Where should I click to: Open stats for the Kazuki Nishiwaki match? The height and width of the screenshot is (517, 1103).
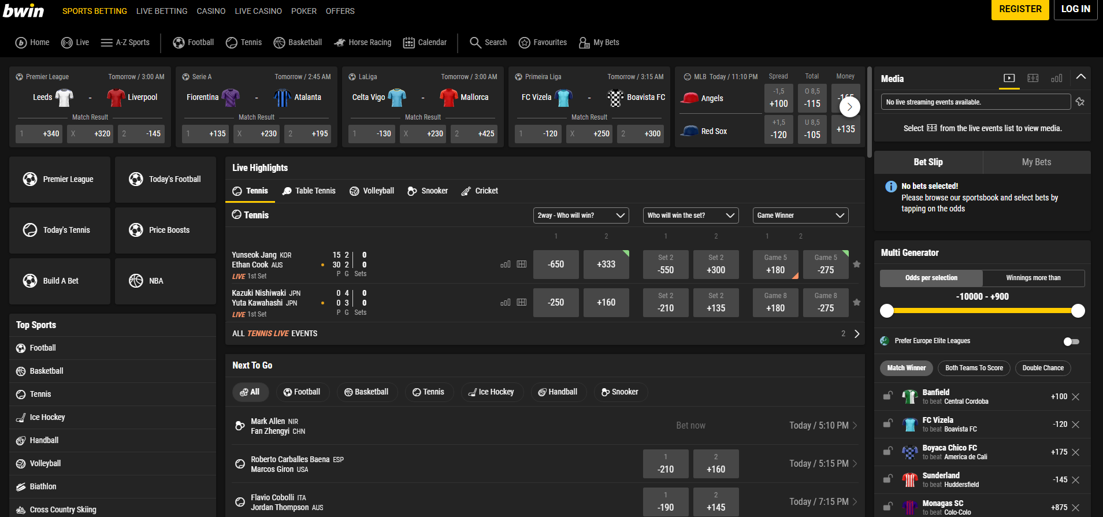[505, 302]
